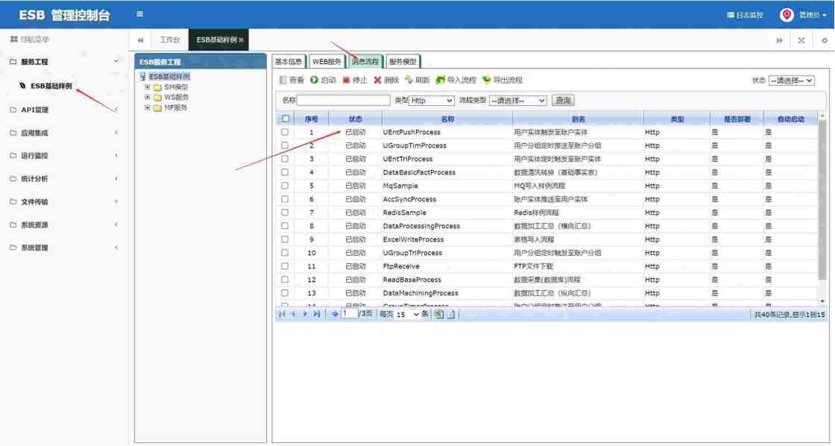Screen dimensions: 835x446
Task: Click the Excel export icon in pager
Action: [x=438, y=315]
